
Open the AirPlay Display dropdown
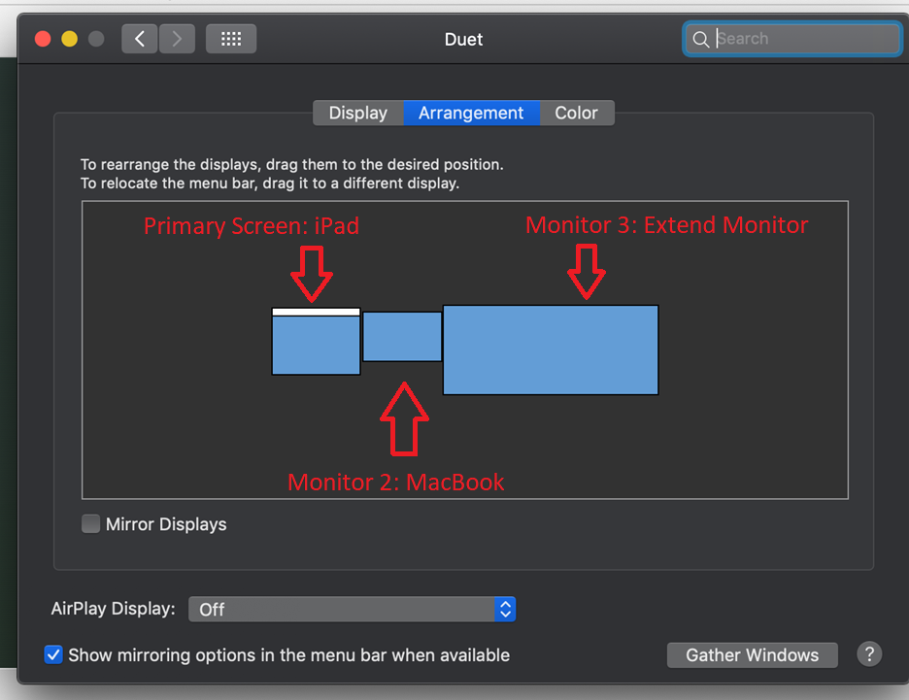tap(352, 609)
